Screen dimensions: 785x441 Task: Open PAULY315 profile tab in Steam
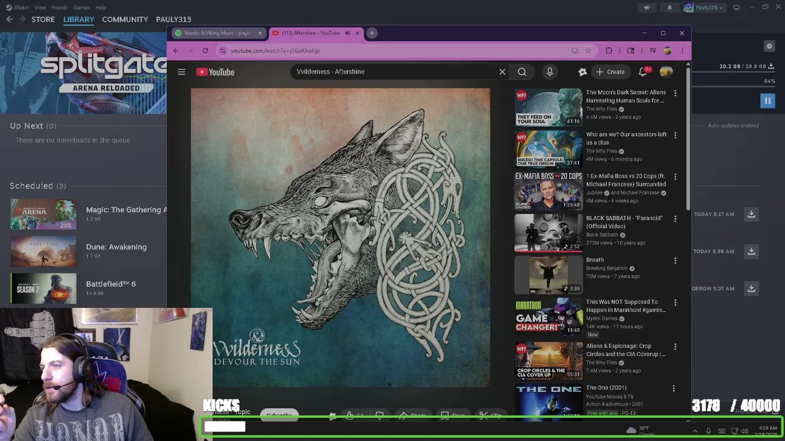174,20
